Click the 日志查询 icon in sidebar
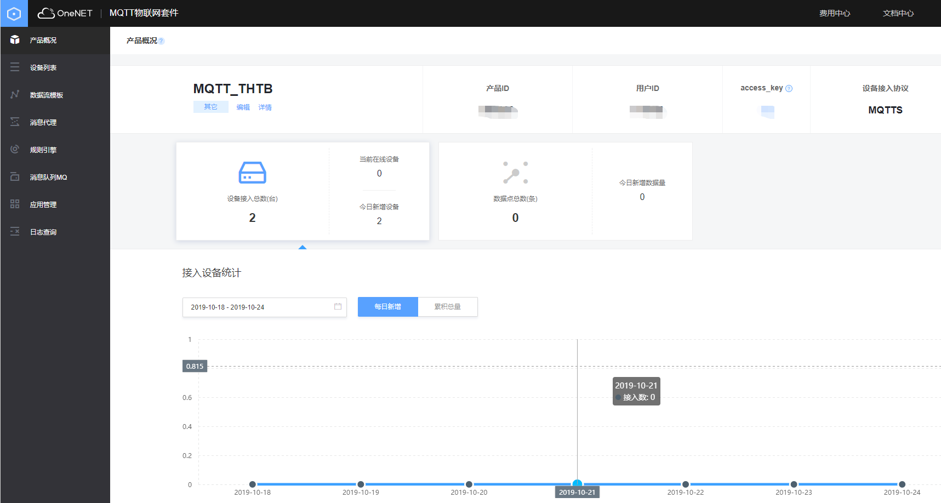The height and width of the screenshot is (503, 941). (15, 232)
